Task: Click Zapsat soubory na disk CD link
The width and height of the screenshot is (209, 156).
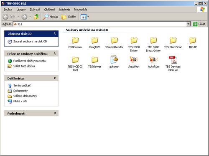Action: [x=30, y=41]
